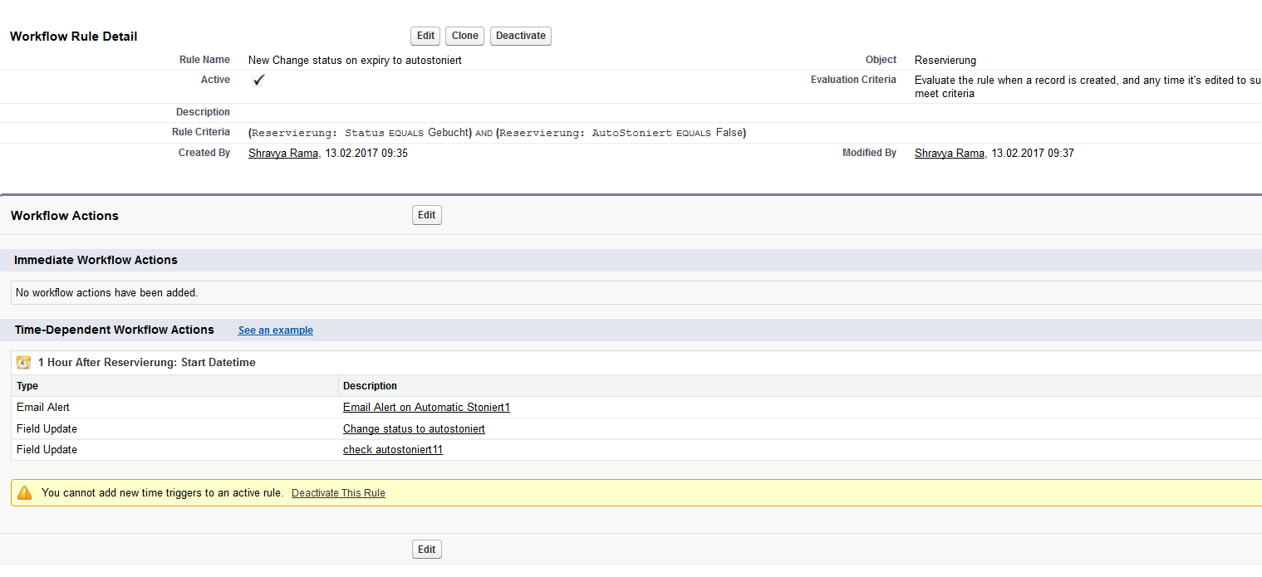Click the Description column header in actions table

coord(370,386)
